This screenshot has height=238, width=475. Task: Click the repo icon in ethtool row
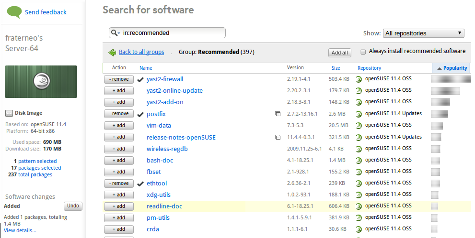[x=359, y=184]
